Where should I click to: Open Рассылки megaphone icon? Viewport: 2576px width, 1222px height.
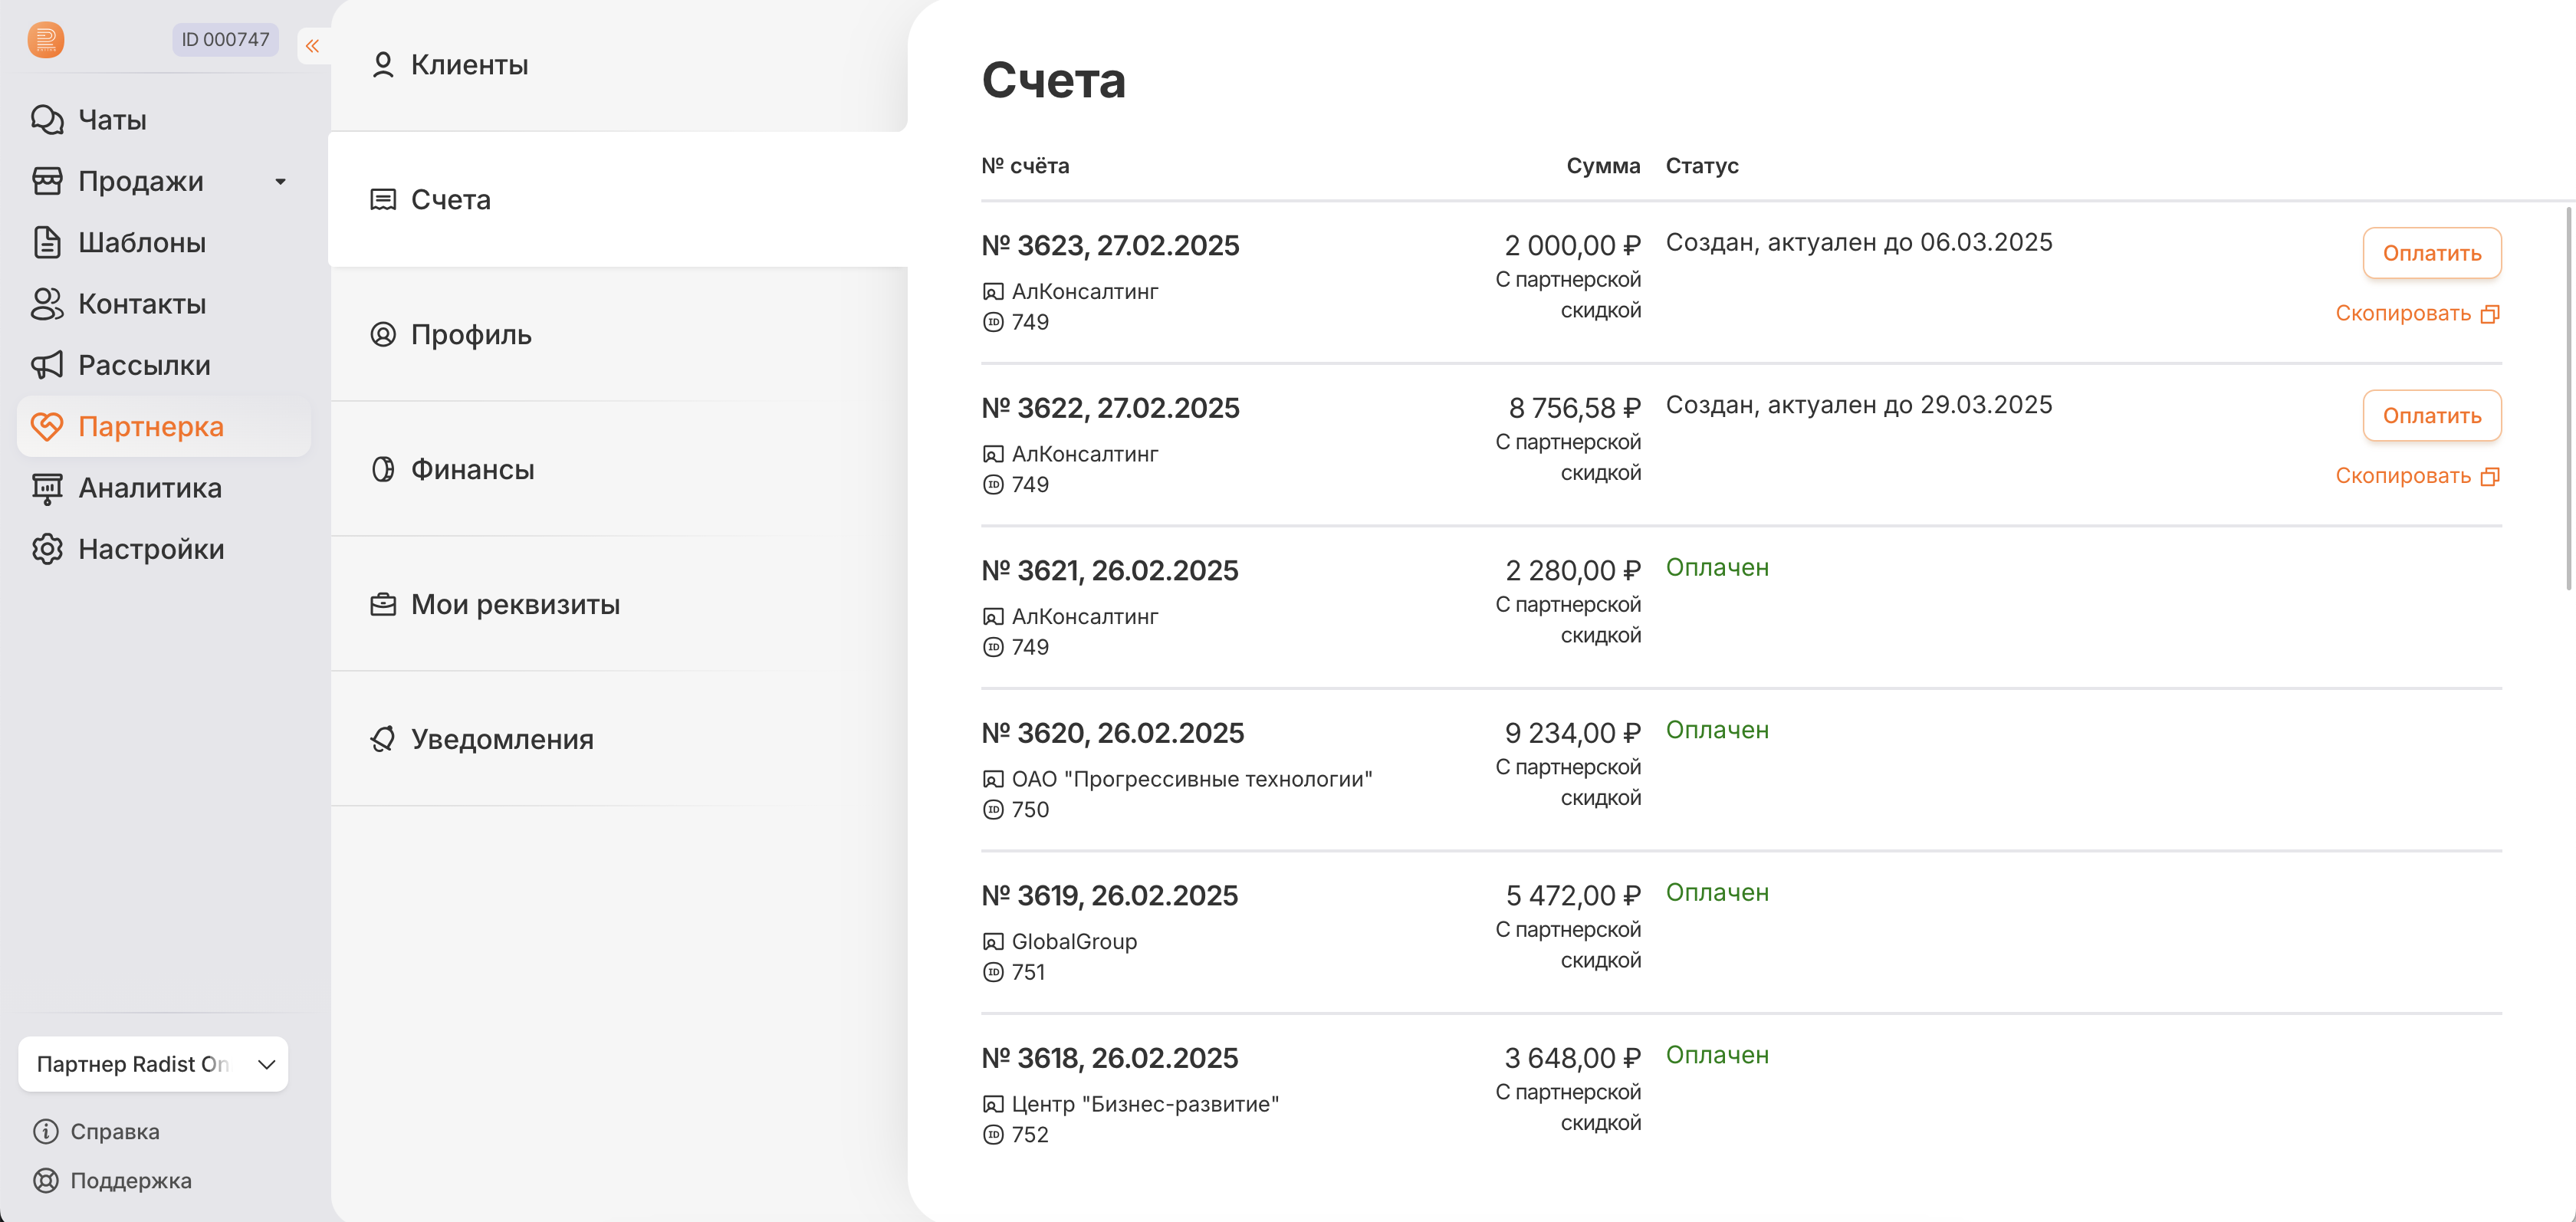click(x=47, y=365)
